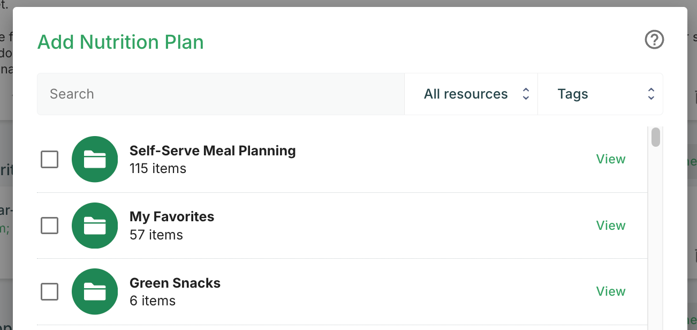
Task: Focus the Search input field
Action: click(x=221, y=94)
